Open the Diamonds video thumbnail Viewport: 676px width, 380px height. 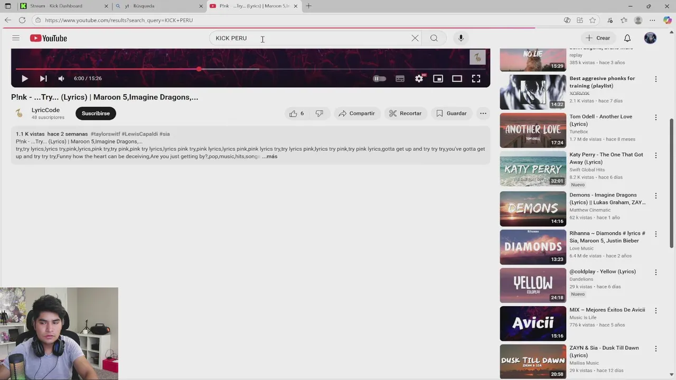point(533,247)
